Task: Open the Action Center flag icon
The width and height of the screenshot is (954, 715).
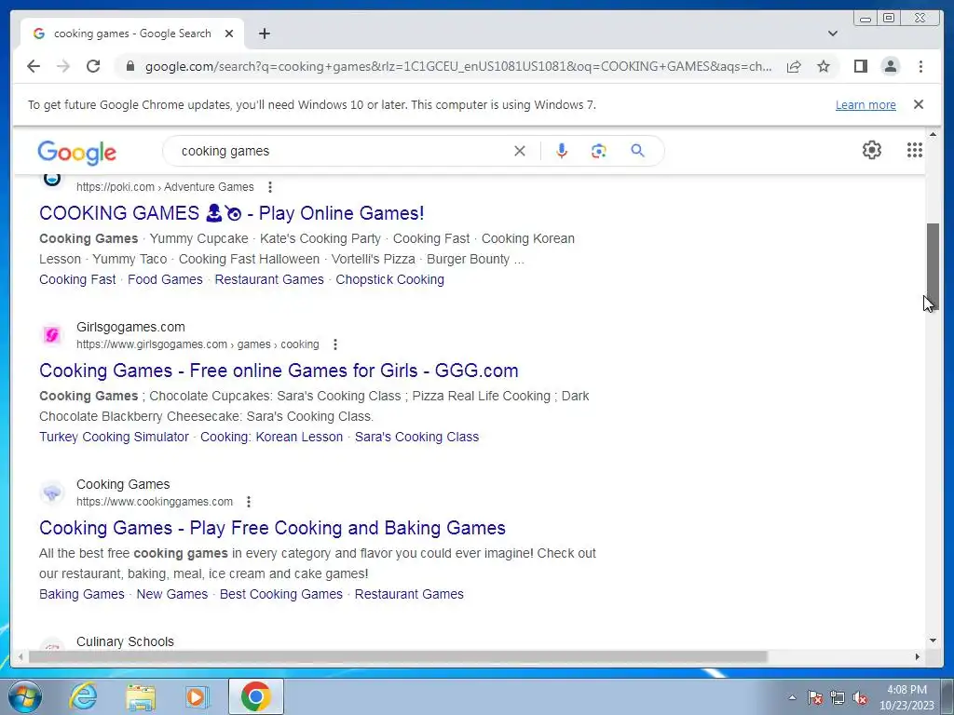Action: pyautogui.click(x=815, y=697)
